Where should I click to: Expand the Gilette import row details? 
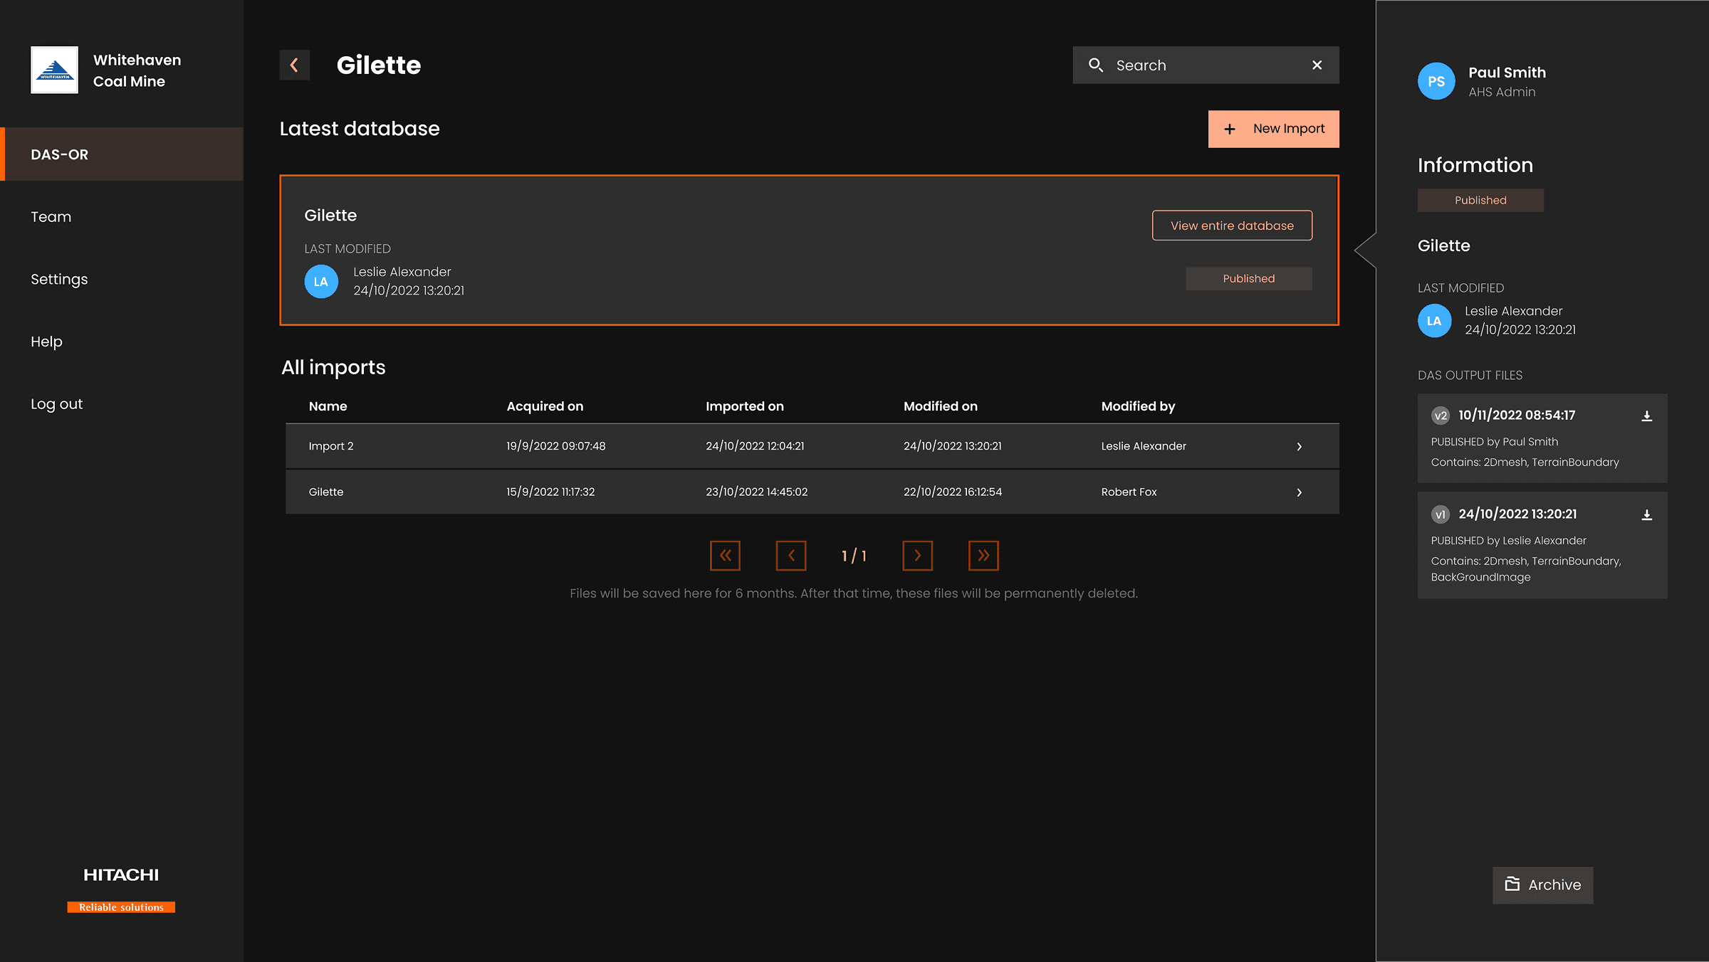coord(1299,492)
